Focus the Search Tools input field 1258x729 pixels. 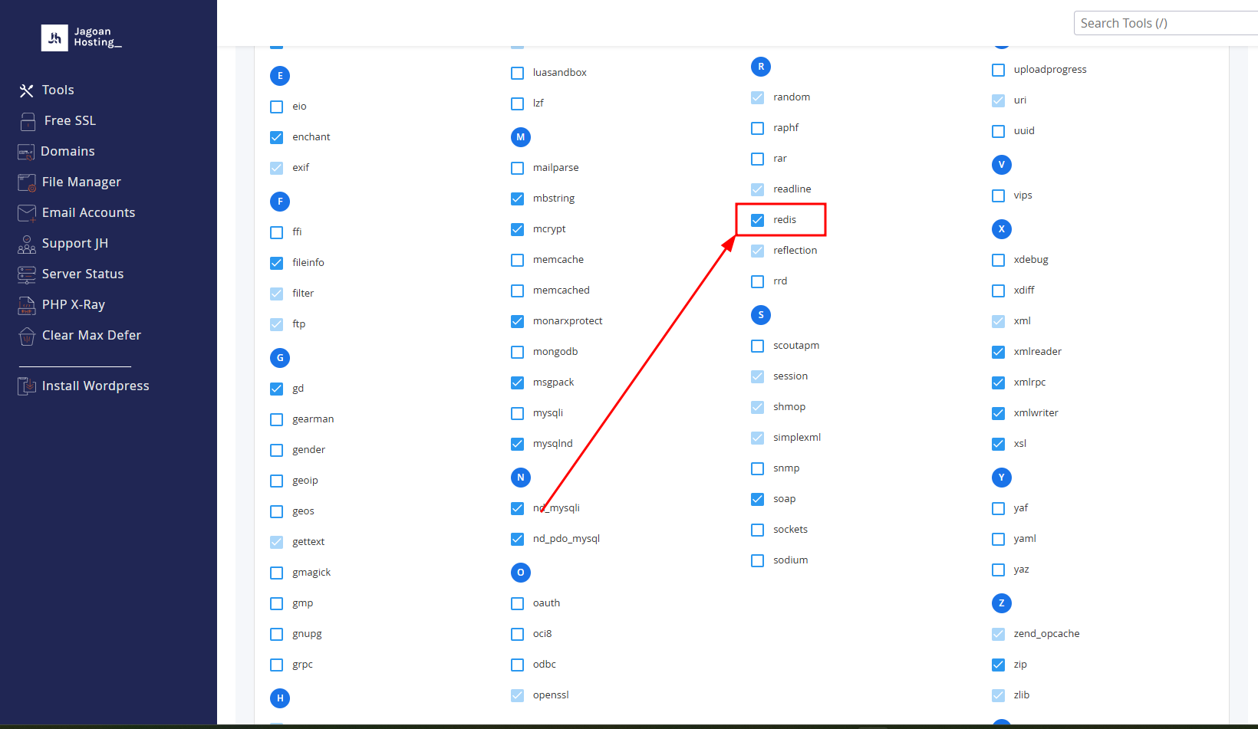(1166, 23)
